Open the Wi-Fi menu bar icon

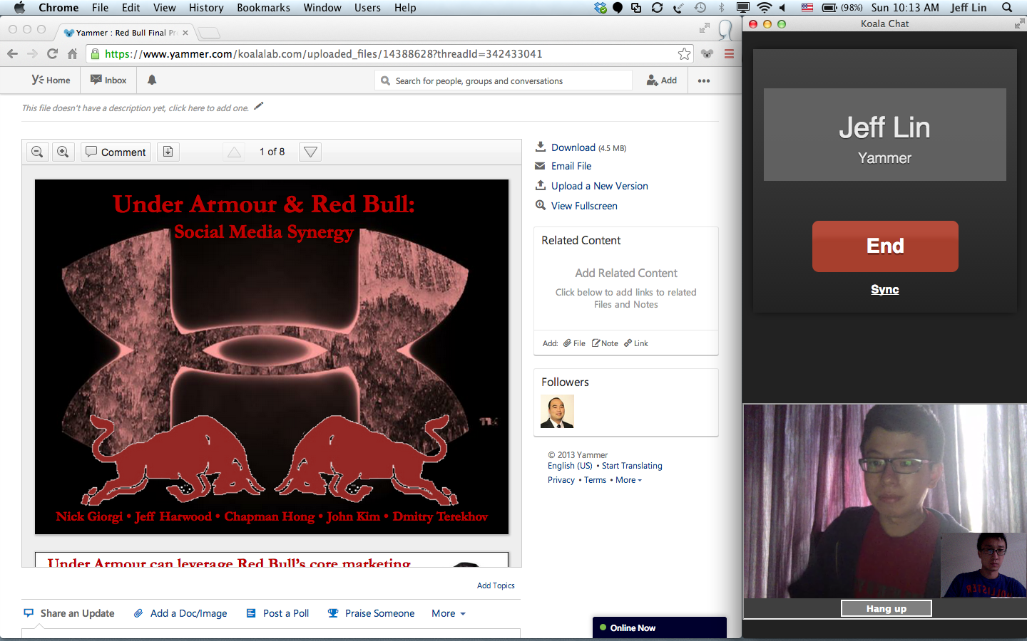764,8
